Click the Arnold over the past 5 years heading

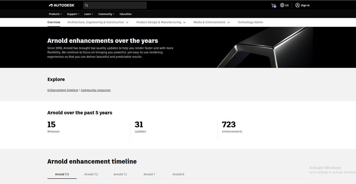coord(80,113)
